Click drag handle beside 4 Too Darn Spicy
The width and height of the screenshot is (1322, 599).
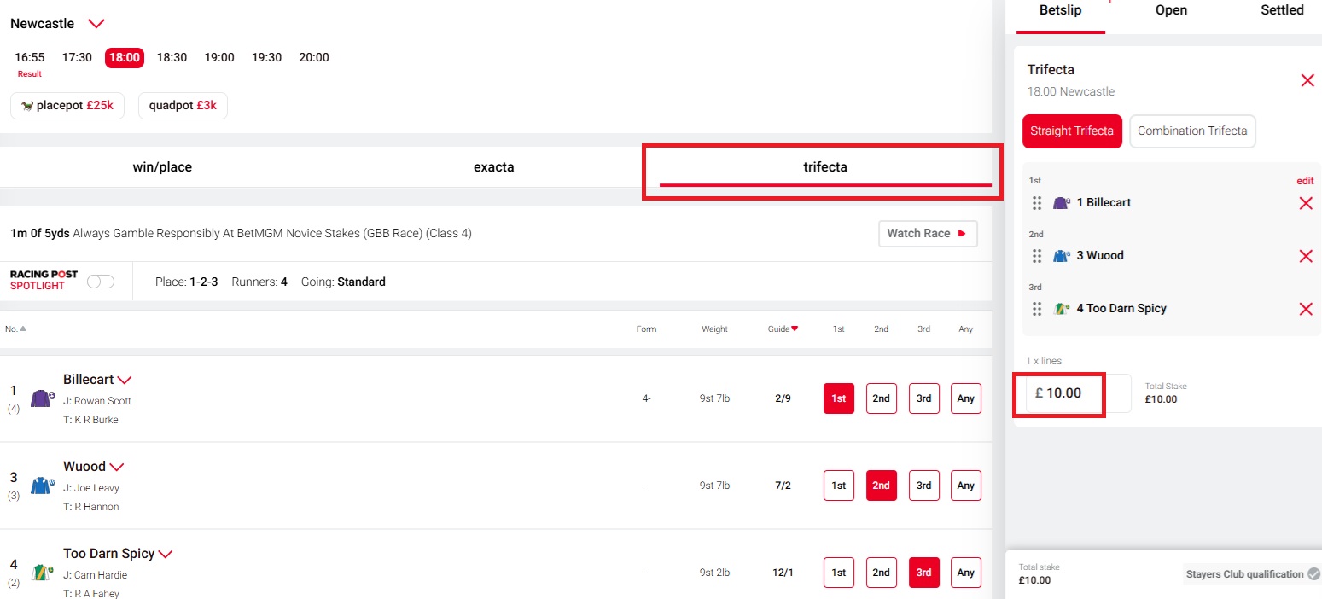point(1037,309)
